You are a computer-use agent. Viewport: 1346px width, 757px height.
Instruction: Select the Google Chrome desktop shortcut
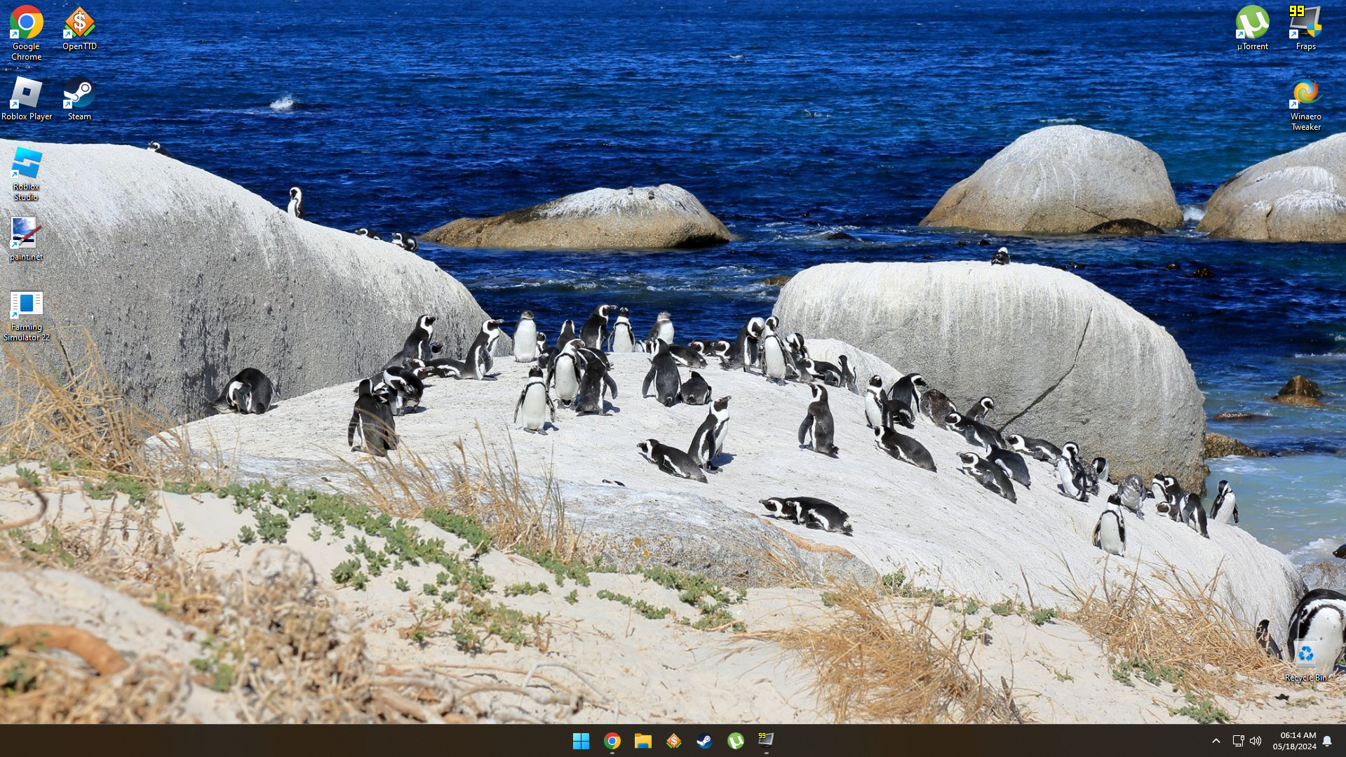click(26, 32)
